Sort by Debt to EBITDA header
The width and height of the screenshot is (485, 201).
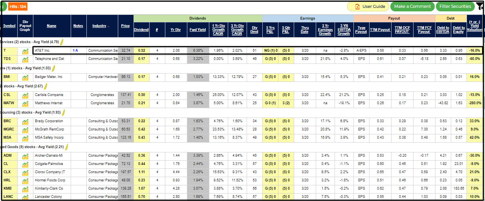pos(443,30)
